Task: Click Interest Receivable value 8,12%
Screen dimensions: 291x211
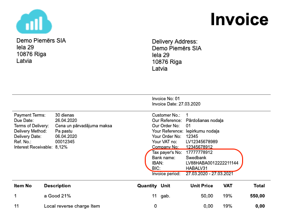Action: coord(62,147)
